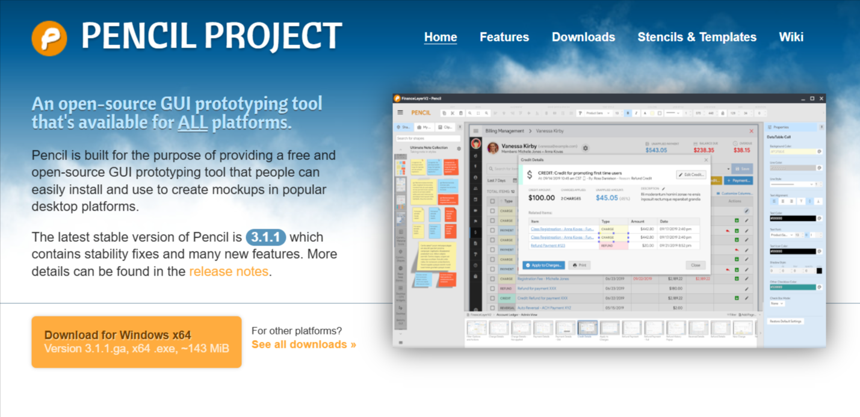Click the Delete trash icon in Pencil's toolbar
Screen dimensions: 860x417
click(461, 113)
